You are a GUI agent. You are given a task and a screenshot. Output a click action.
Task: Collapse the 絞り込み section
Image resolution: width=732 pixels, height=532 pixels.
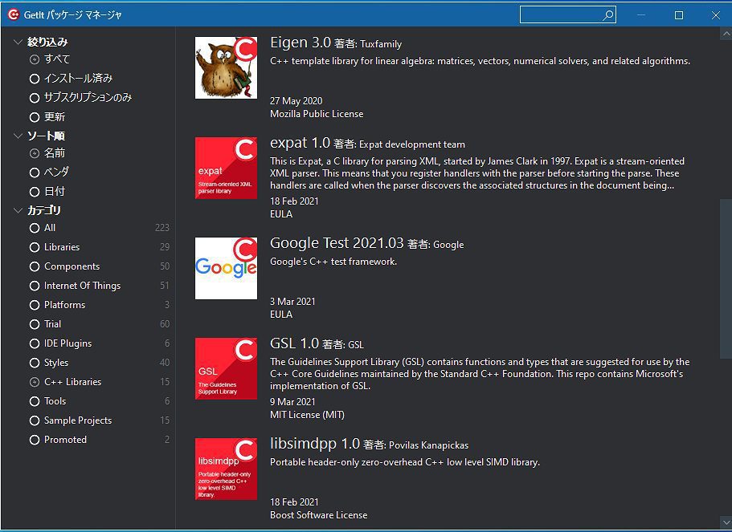coord(18,40)
